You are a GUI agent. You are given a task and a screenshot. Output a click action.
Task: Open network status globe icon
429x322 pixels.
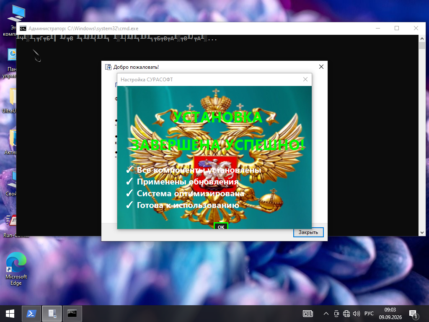pos(346,314)
